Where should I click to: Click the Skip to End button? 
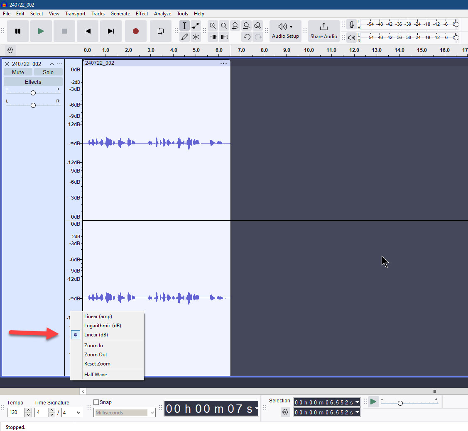click(x=110, y=31)
